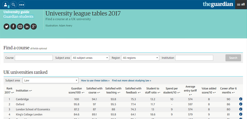The width and height of the screenshot is (247, 119).
Task: Show info for Oxford row
Action: [241, 104]
